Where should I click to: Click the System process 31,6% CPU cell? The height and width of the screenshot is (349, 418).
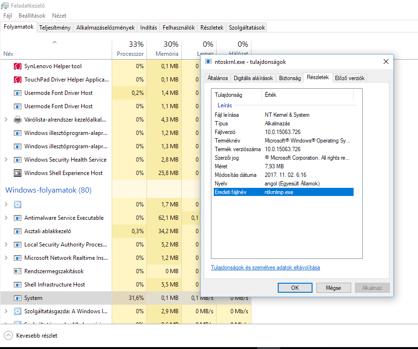coord(129,298)
